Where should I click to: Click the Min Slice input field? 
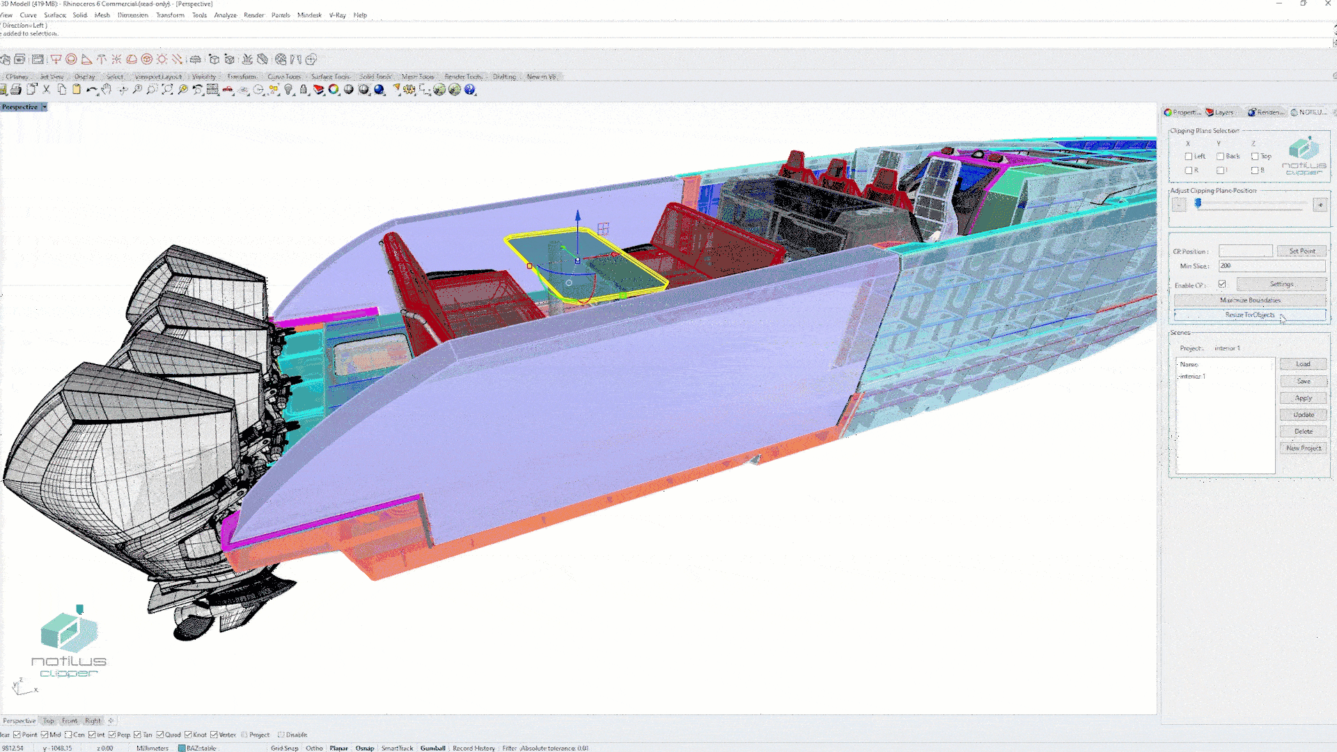coord(1272,266)
